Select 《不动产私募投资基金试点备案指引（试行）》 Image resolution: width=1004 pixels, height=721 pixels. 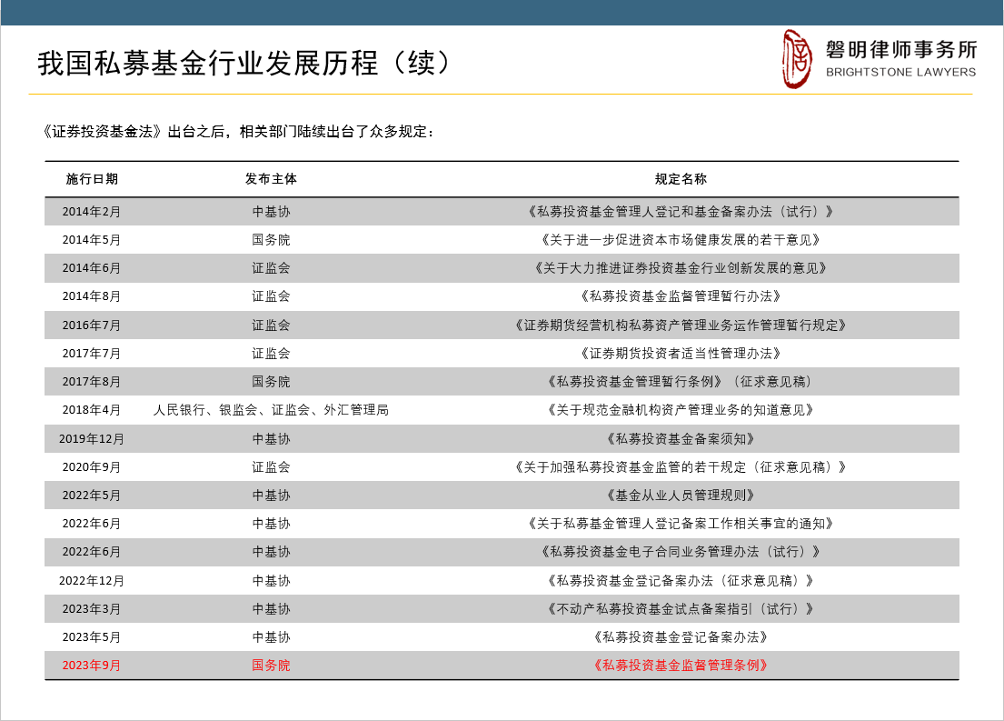click(681, 609)
